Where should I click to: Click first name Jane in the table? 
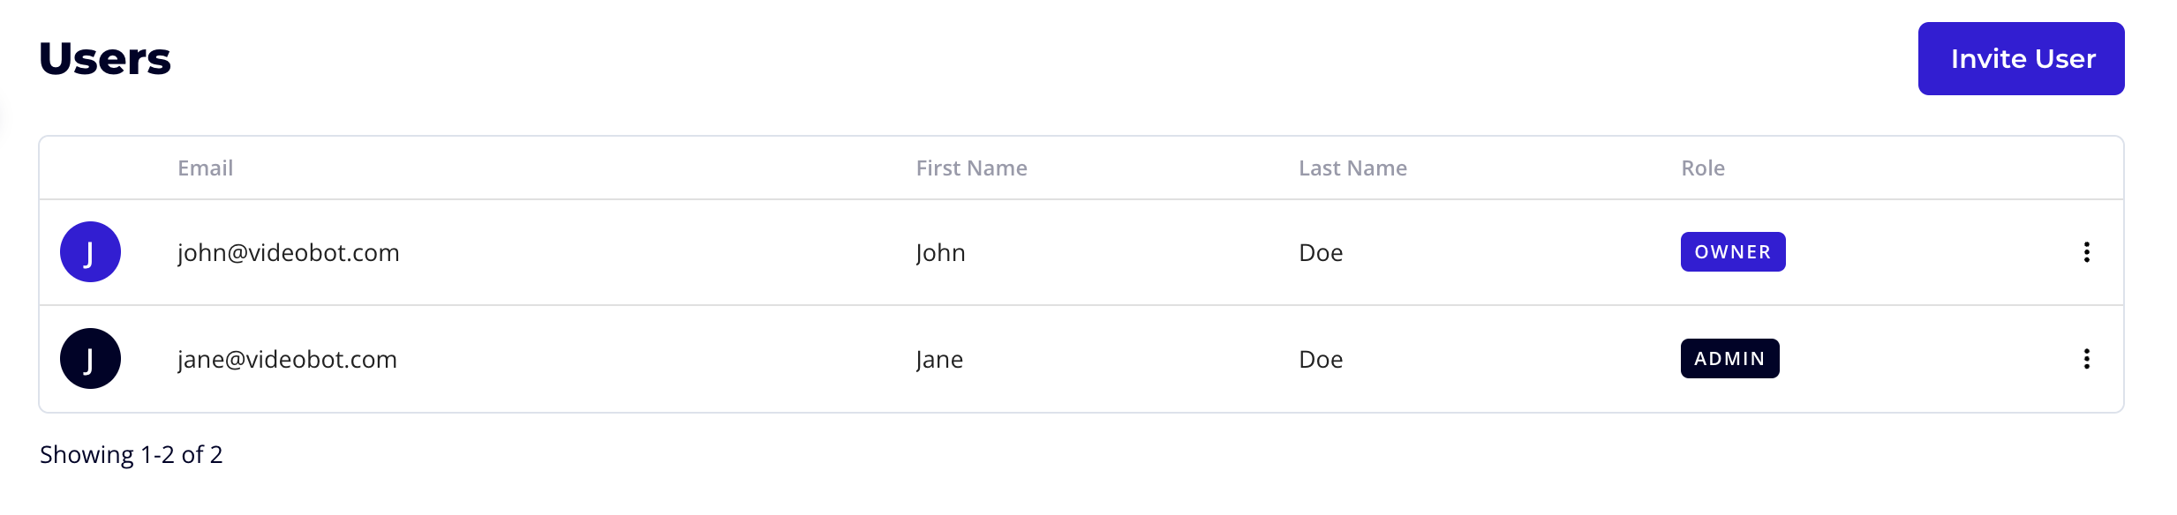[x=939, y=360]
